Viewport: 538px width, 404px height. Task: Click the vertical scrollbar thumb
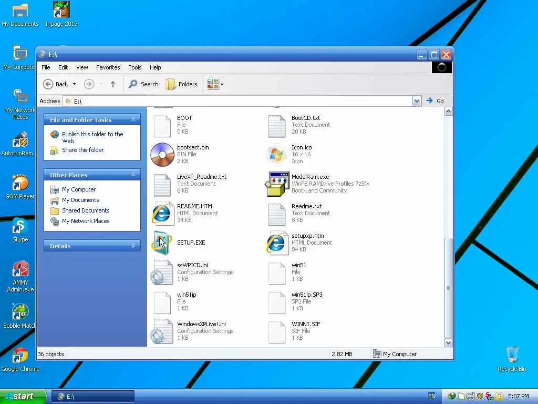[448, 288]
